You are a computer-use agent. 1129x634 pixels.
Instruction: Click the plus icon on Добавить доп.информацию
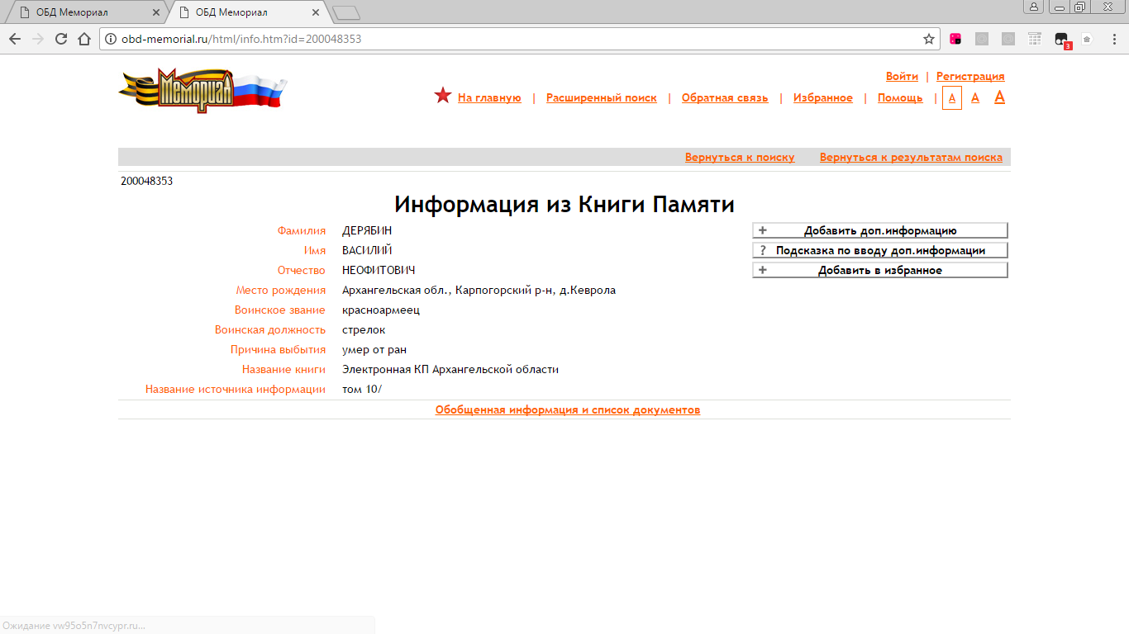(x=763, y=230)
